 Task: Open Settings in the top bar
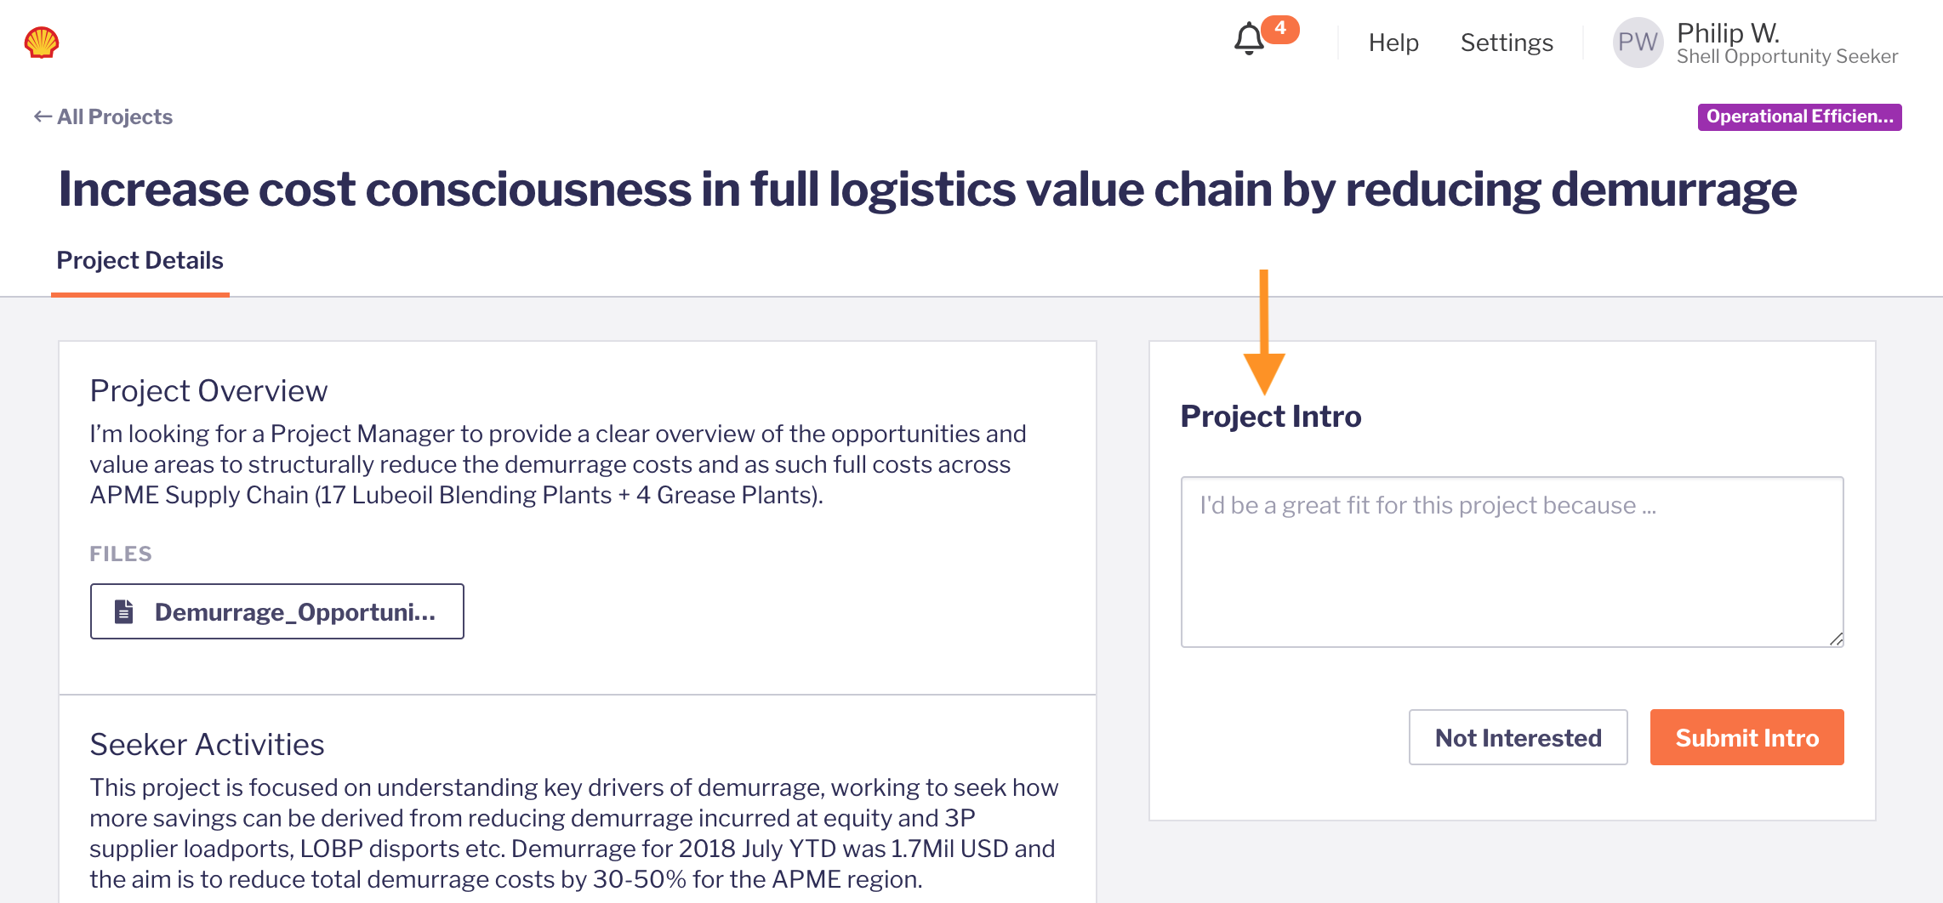[1507, 43]
